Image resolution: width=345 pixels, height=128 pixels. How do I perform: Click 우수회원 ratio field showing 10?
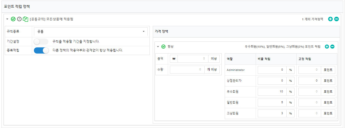click(x=272, y=92)
